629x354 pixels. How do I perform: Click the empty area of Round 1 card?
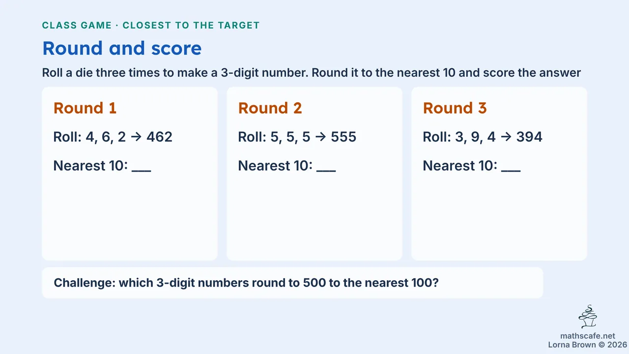point(130,216)
